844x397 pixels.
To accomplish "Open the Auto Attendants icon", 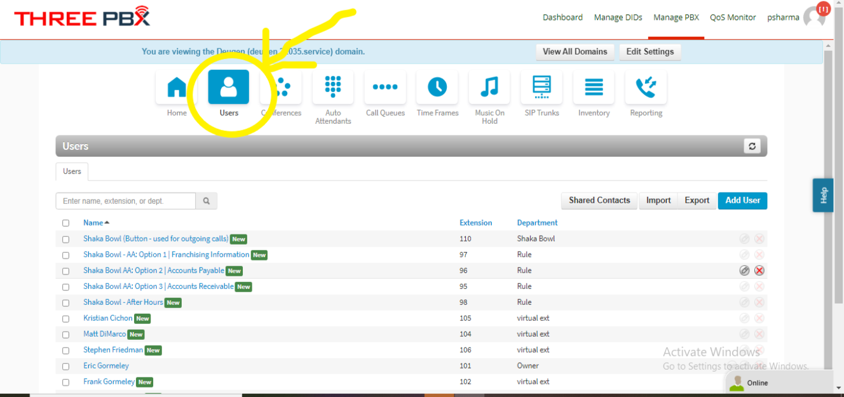I will [333, 87].
